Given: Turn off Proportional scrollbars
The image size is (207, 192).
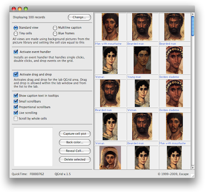Looking at the screenshot, I should coord(16,107).
